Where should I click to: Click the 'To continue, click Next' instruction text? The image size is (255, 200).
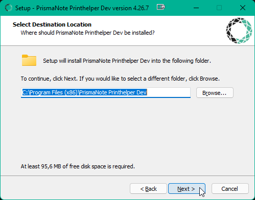[x=120, y=79]
